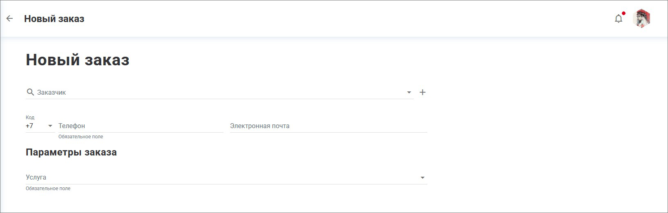Open the user avatar profile menu
668x213 pixels.
click(641, 18)
